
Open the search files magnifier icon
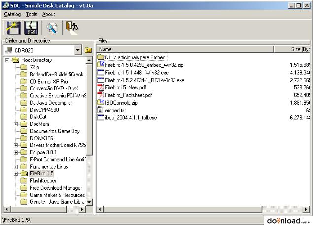tap(52, 28)
